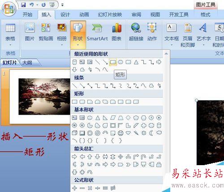Select the donut shape in 基本形状

click(x=90, y=133)
